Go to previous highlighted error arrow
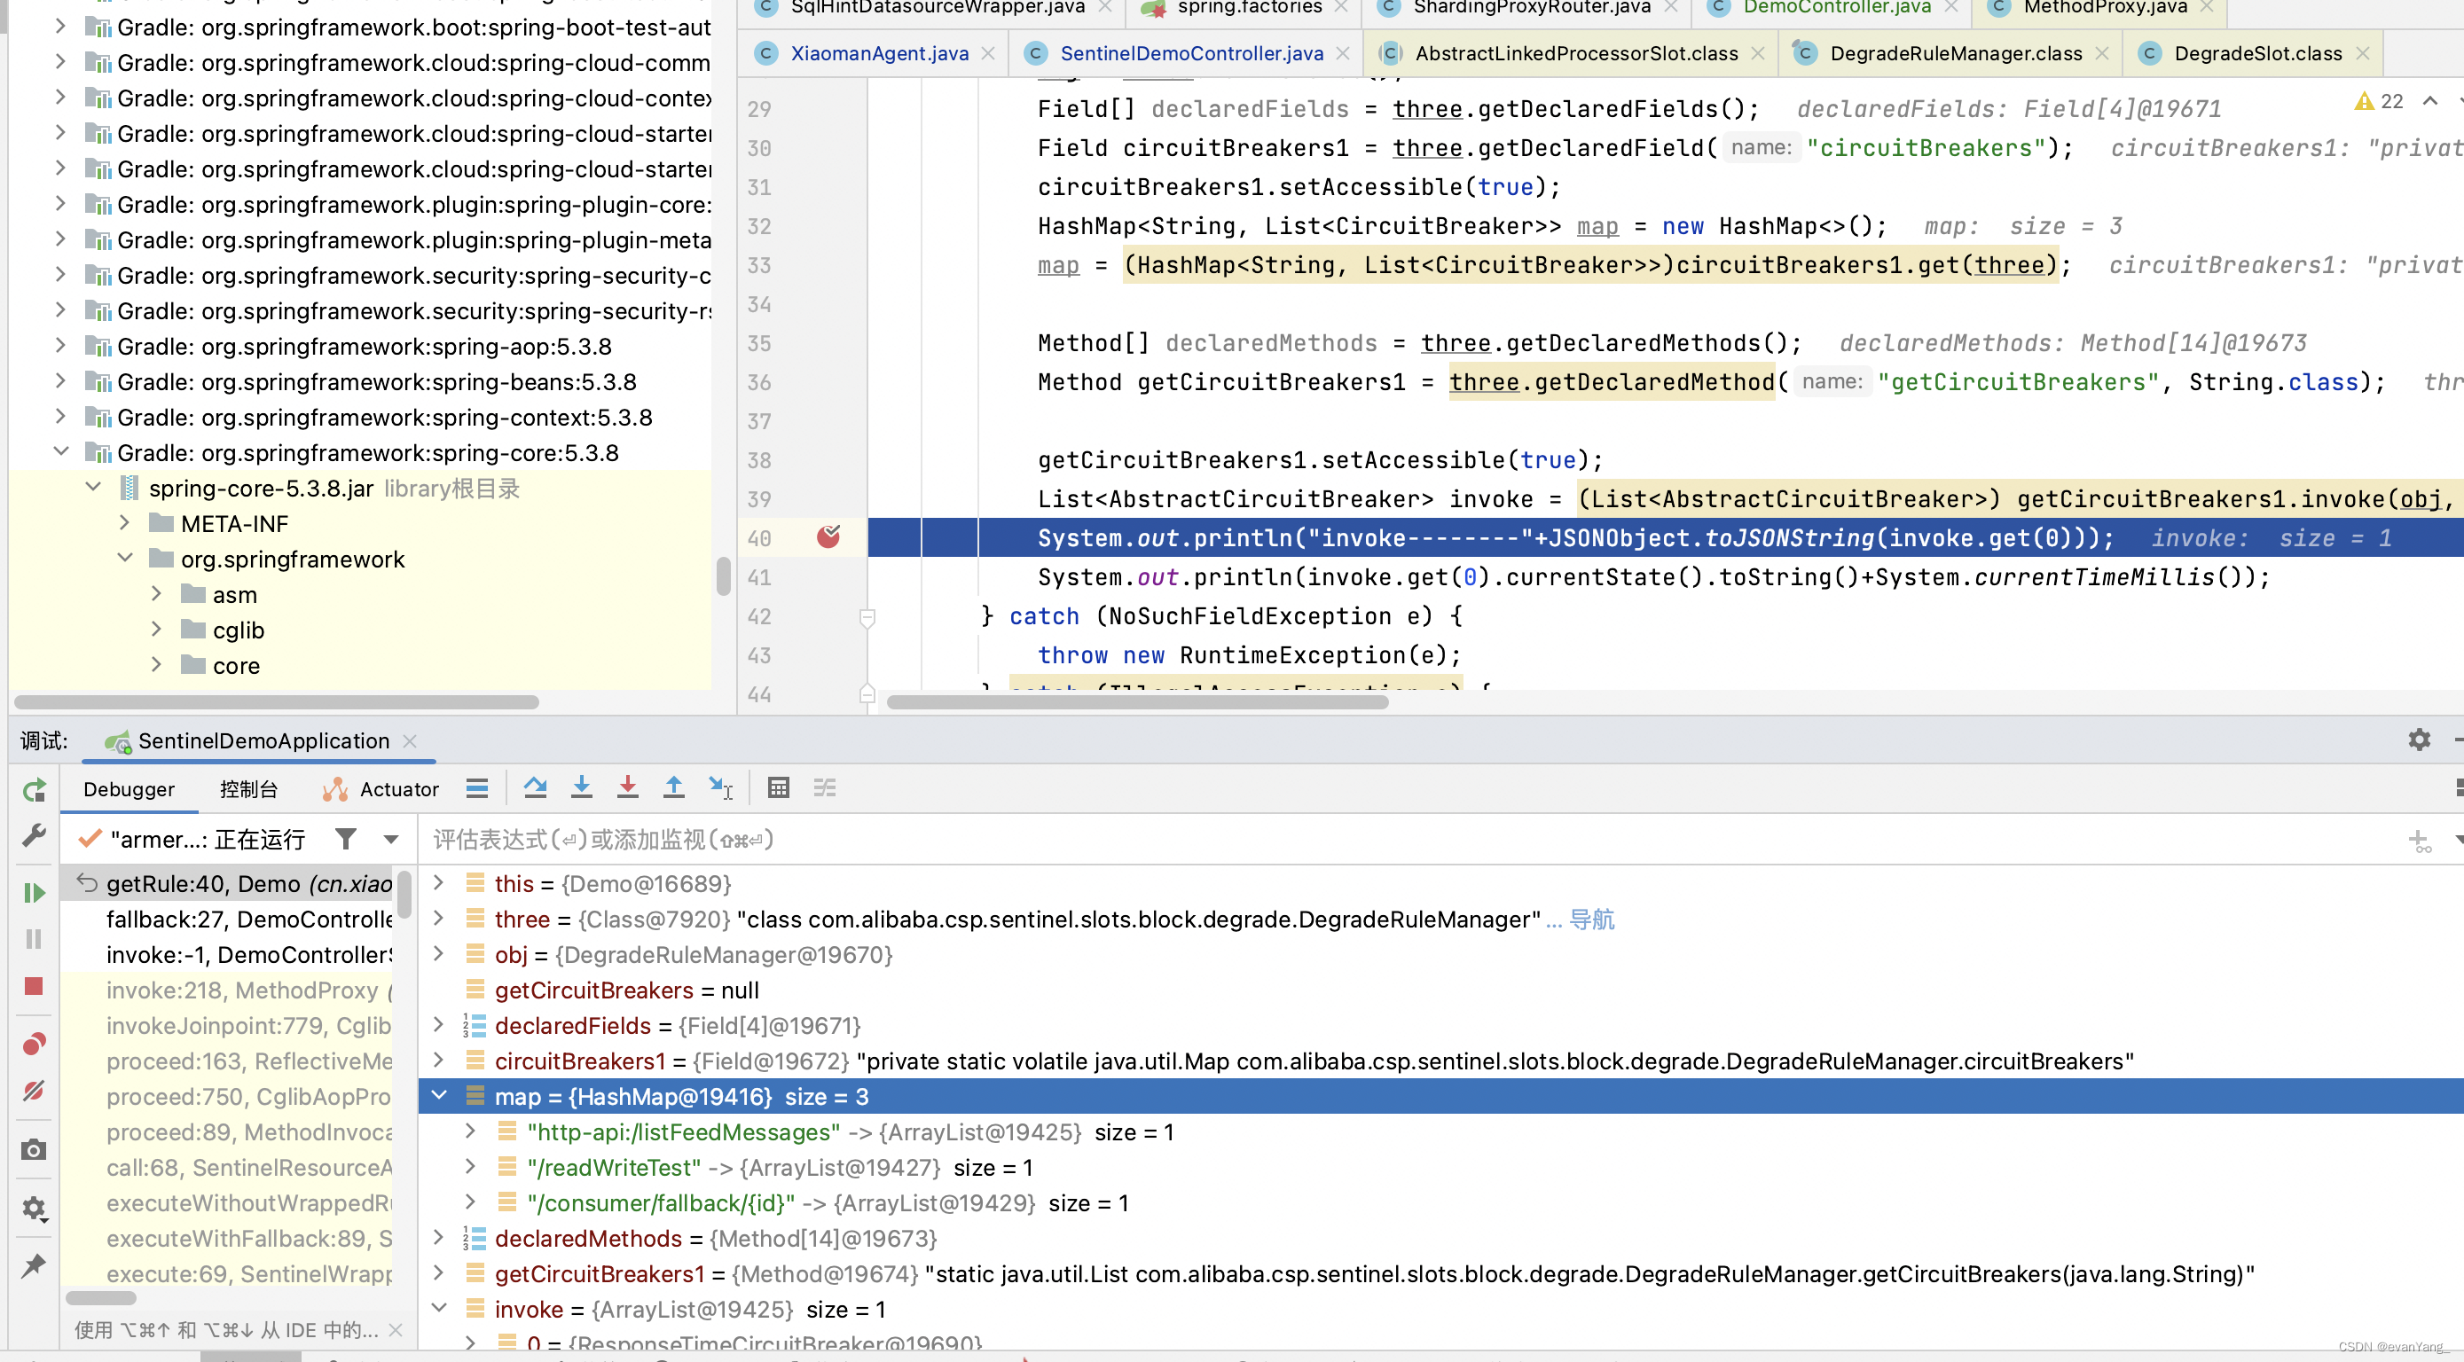 (2429, 100)
